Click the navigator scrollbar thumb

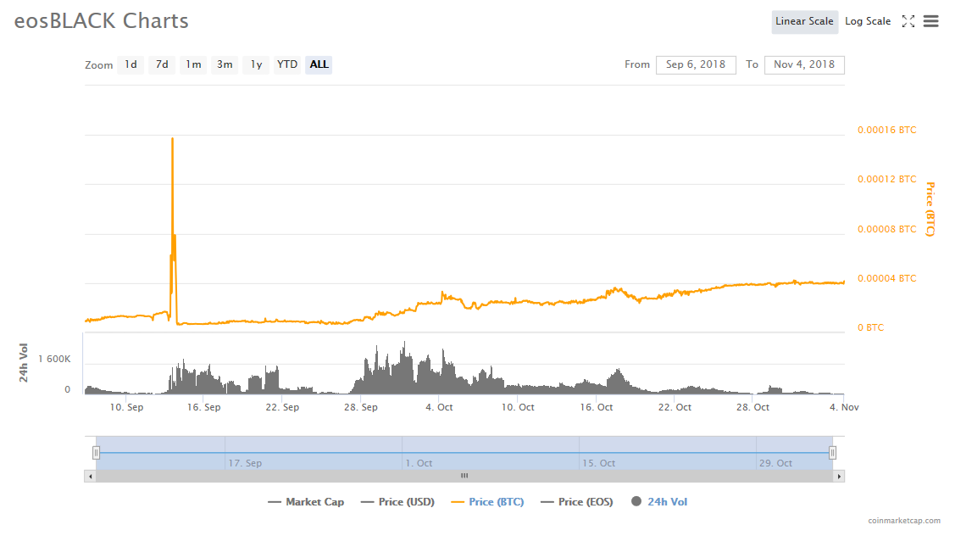point(464,477)
